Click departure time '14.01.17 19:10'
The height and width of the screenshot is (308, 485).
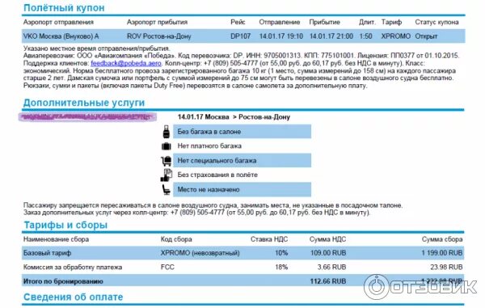pos(280,36)
